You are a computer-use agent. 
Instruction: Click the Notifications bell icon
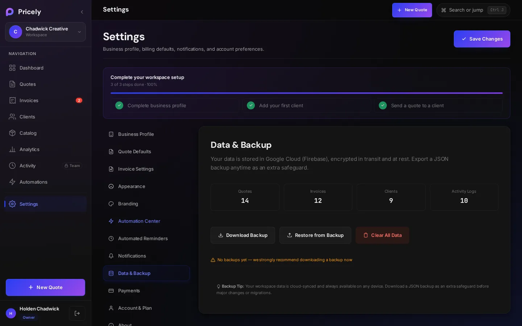point(111,256)
